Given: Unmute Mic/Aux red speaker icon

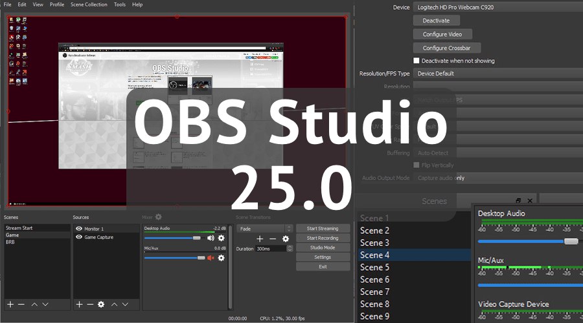Looking at the screenshot, I should (211, 258).
